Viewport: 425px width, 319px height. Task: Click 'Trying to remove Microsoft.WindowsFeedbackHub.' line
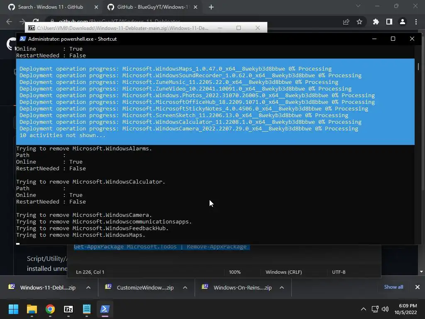tap(92, 228)
